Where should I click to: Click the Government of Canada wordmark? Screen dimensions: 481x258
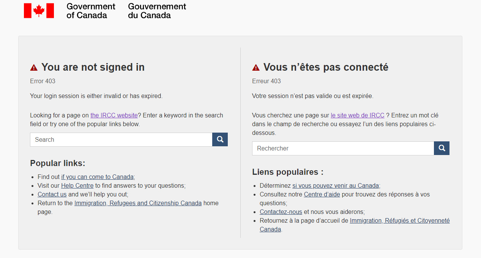tap(91, 11)
